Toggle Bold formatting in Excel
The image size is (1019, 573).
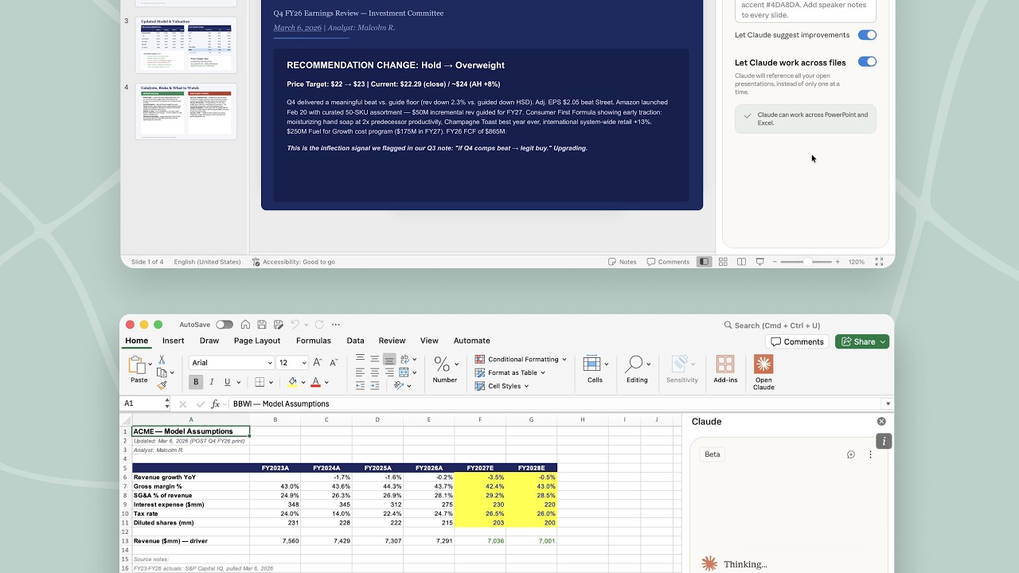click(196, 382)
